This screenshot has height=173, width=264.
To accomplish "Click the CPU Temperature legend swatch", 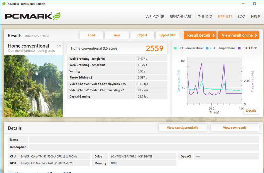I will [175, 48].
